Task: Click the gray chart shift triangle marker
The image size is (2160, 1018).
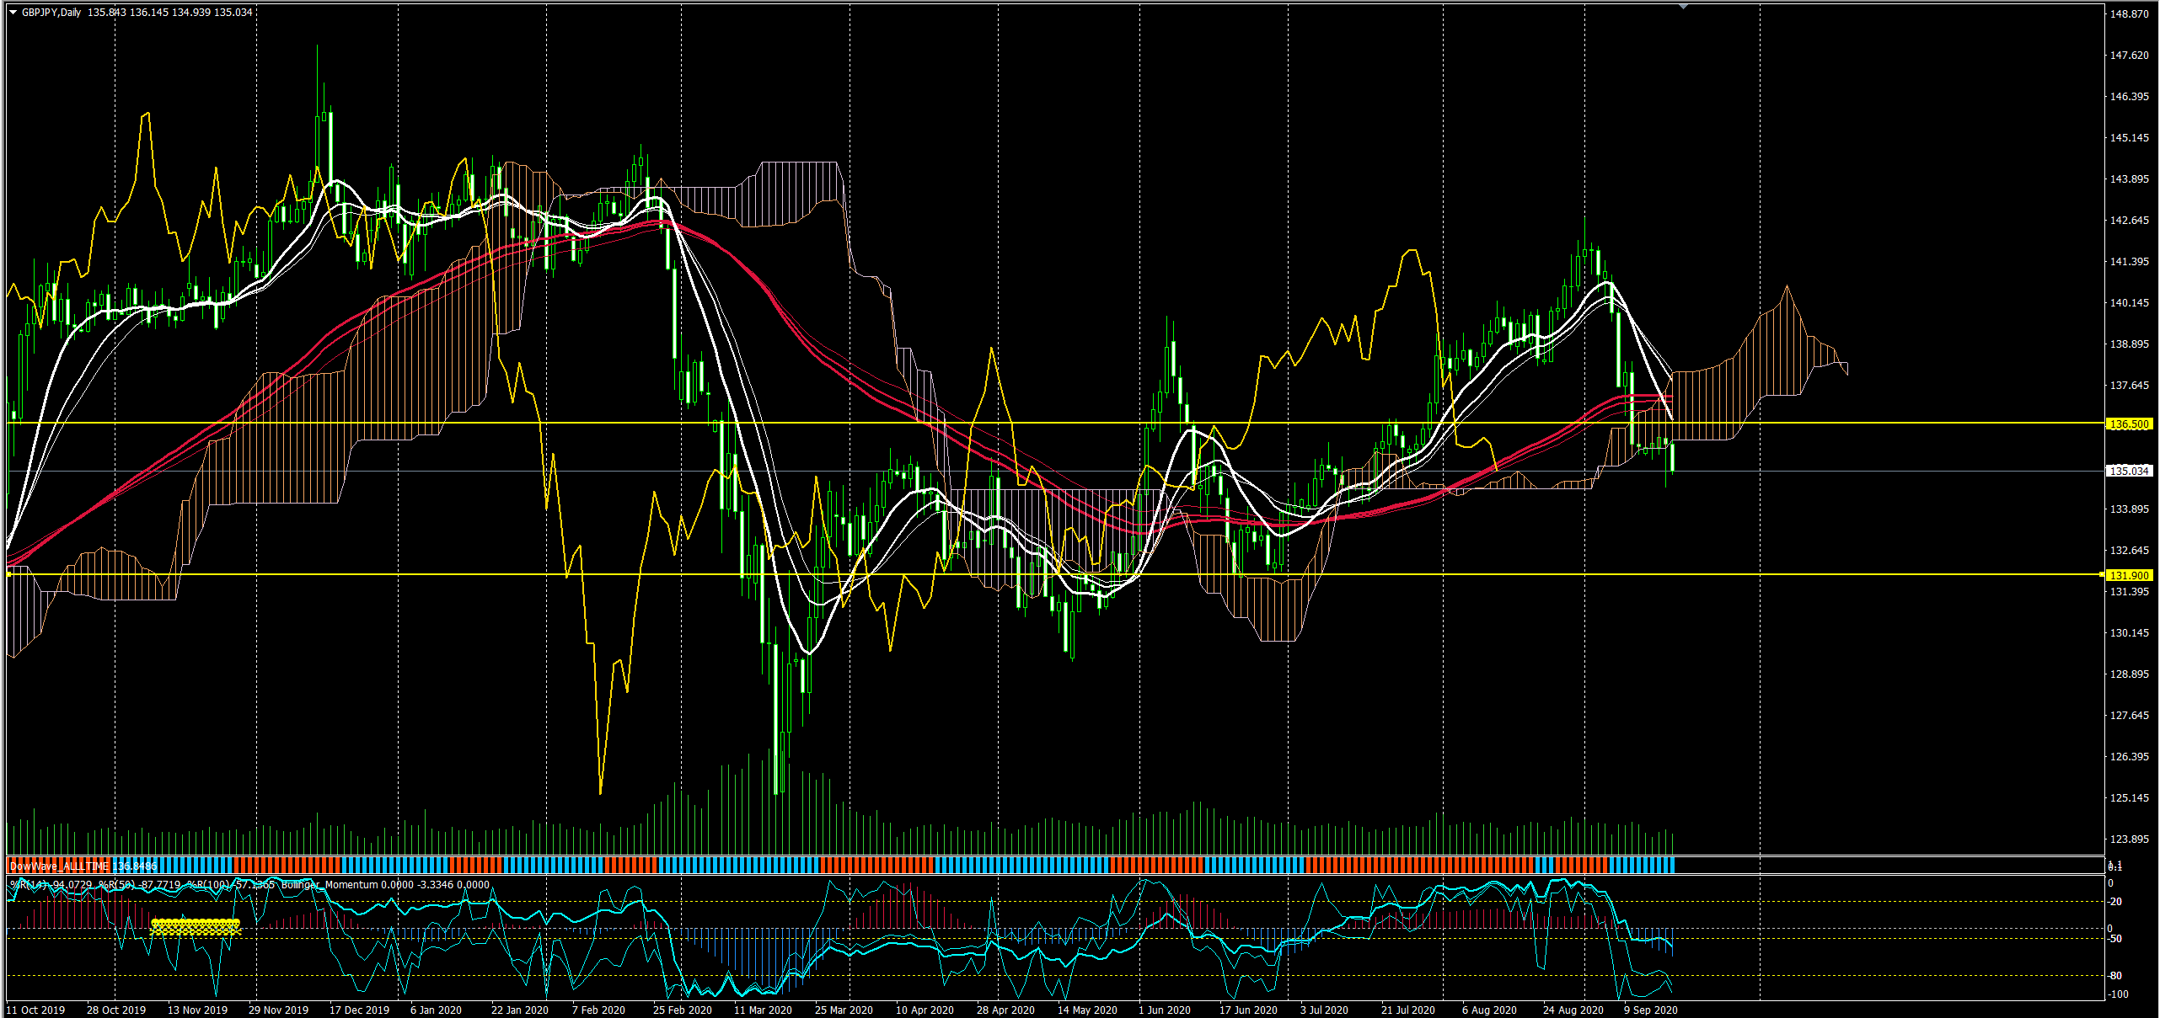Action: pyautogui.click(x=1683, y=7)
